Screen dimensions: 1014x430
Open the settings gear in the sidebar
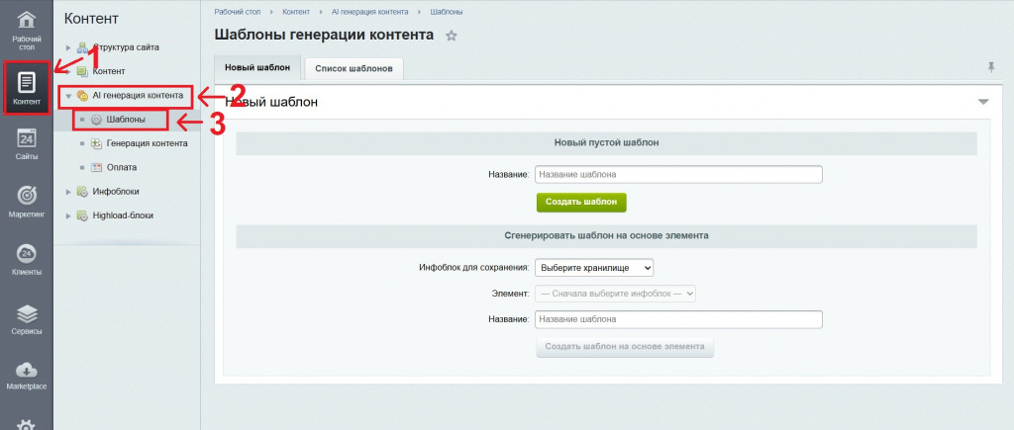point(27,425)
